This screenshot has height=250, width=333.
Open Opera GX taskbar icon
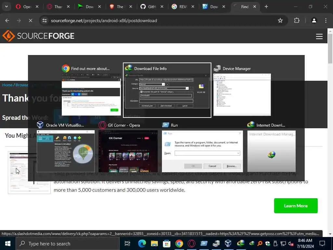click(191, 243)
